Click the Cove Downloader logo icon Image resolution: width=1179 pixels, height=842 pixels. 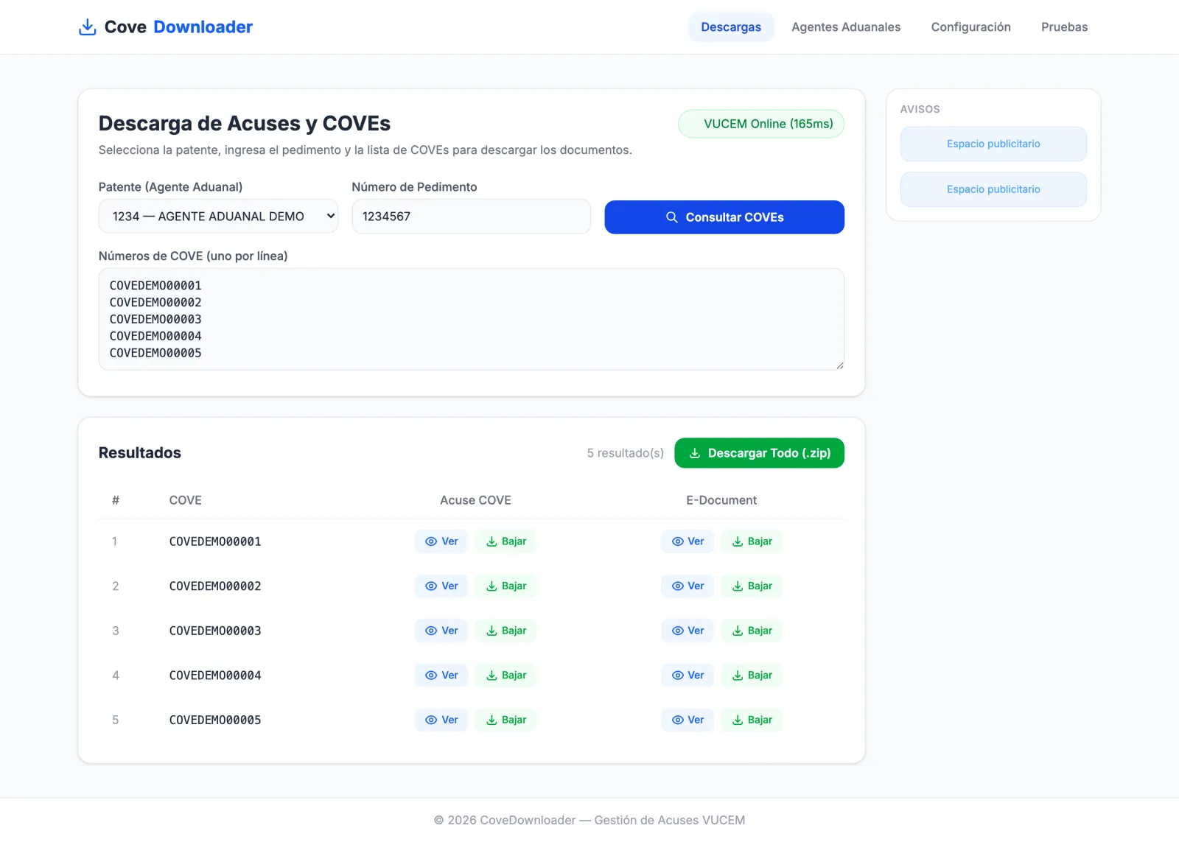tap(87, 27)
